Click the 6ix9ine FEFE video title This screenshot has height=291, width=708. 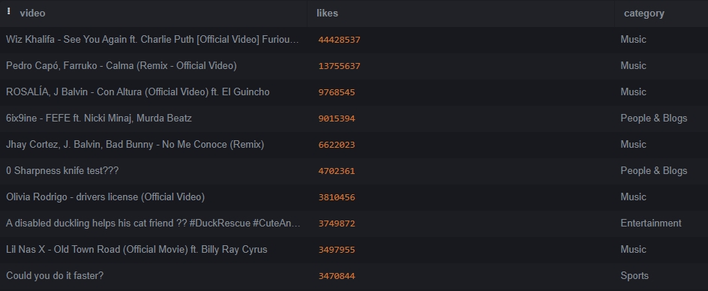tap(99, 118)
